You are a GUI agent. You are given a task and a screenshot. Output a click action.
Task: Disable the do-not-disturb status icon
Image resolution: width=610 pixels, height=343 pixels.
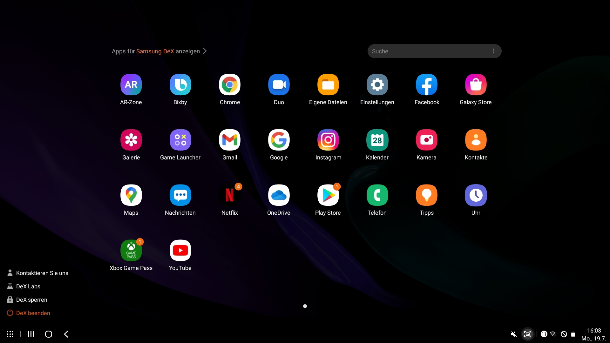tap(563, 334)
